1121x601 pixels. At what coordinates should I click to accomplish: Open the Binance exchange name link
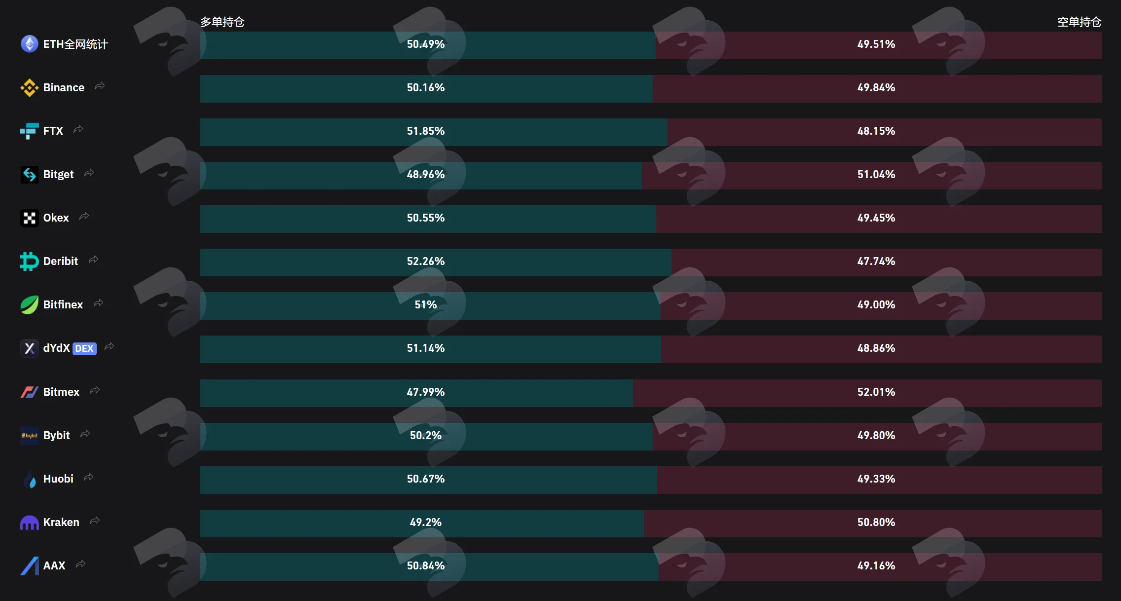(x=64, y=87)
